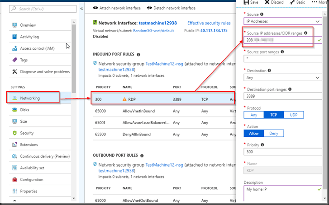Open Effective security rules link
Image resolution: width=329 pixels, height=205 pixels.
pos(209,23)
